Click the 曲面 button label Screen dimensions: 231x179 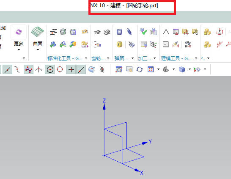38,44
